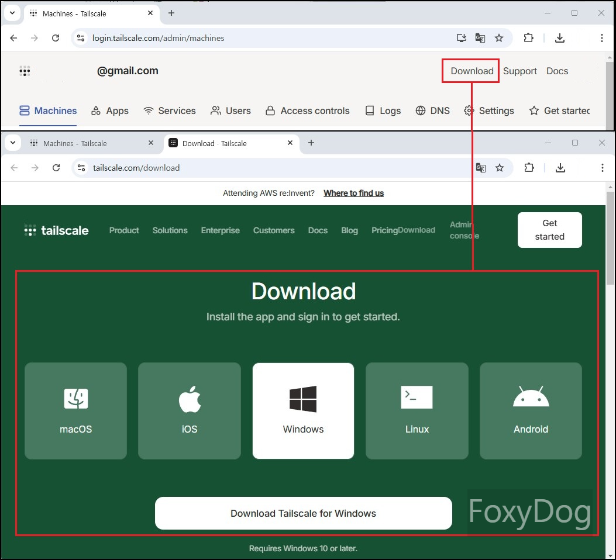Click the Download link in admin console header
Screen dimensions: 616x560
coord(472,71)
